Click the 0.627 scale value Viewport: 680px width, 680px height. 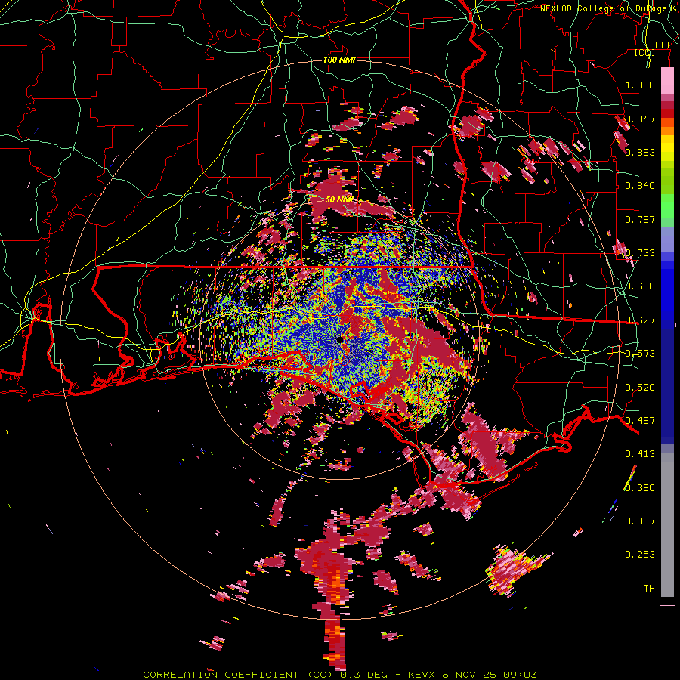point(640,320)
